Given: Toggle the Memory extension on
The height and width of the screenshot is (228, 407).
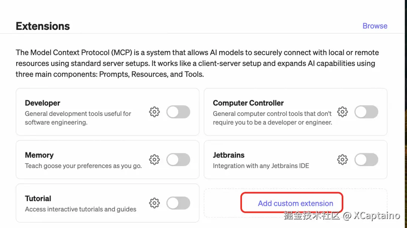Looking at the screenshot, I should [178, 160].
